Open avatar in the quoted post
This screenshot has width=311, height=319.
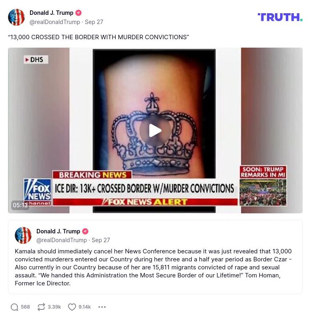click(23, 235)
